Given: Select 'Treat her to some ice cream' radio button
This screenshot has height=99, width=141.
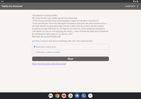Looking at the screenshot, I should (x=34, y=52).
